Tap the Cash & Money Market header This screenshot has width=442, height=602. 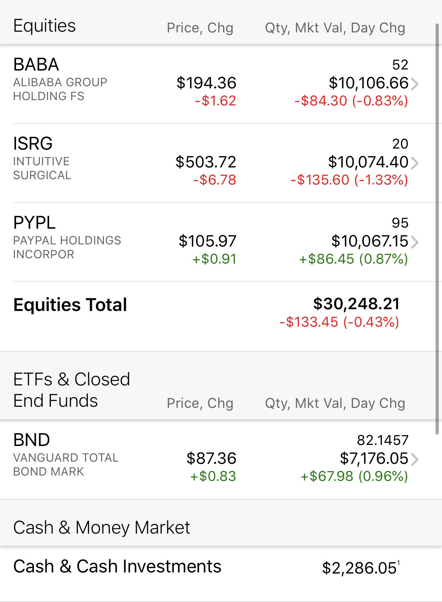click(101, 528)
